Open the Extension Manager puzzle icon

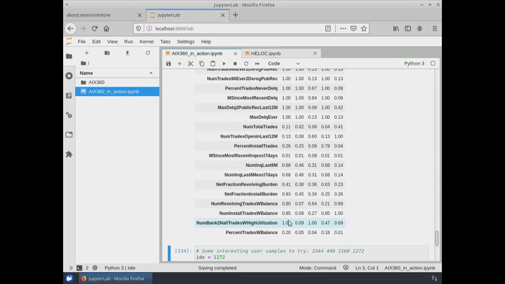69,154
